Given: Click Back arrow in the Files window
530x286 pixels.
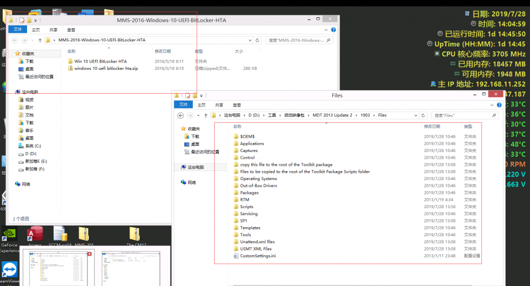Looking at the screenshot, I should tap(181, 115).
